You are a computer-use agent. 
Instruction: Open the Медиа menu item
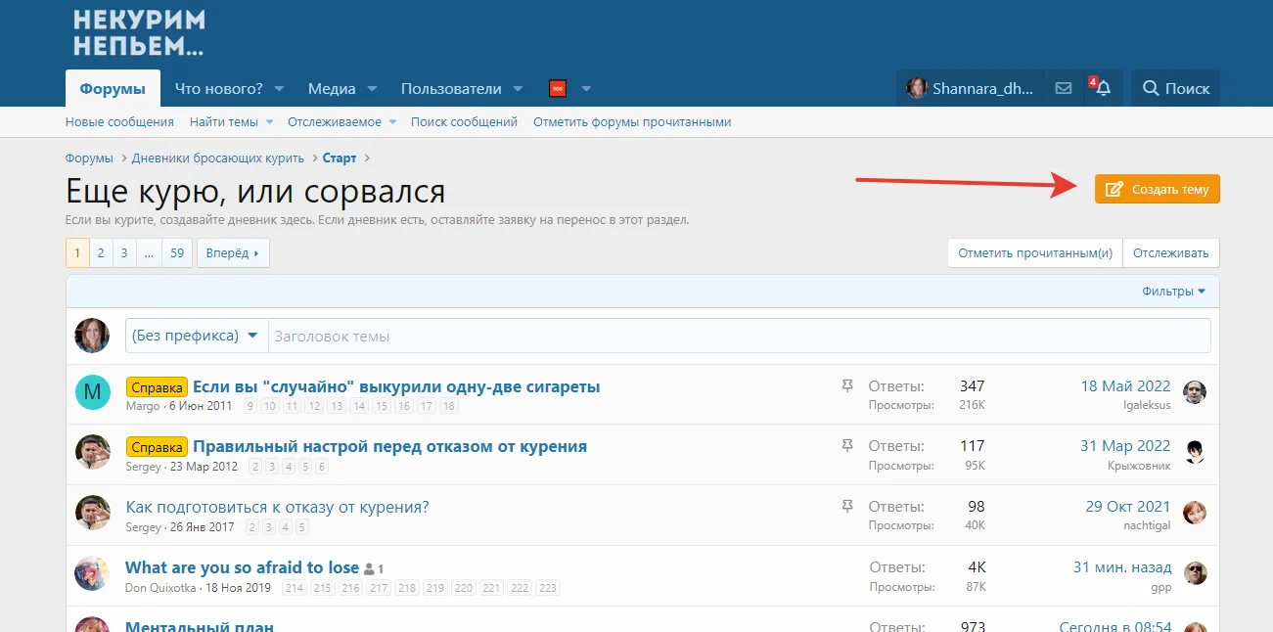point(332,88)
